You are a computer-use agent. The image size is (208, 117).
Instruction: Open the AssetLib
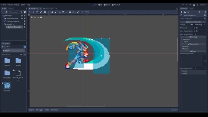pos(116,5)
